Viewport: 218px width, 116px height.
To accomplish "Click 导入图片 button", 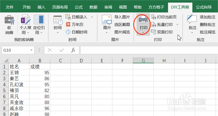I will click(122, 17).
